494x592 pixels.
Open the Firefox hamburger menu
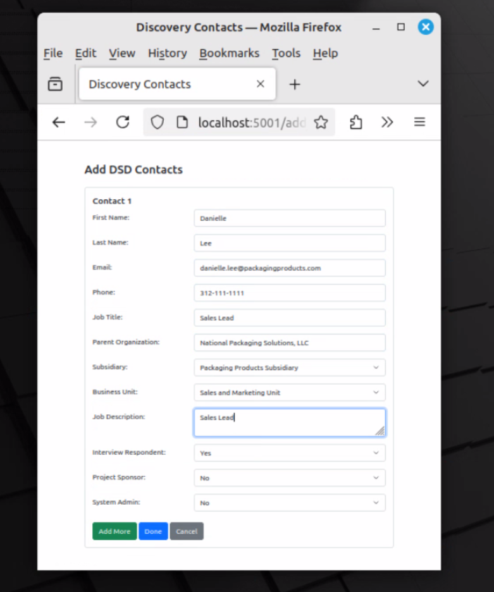[419, 122]
